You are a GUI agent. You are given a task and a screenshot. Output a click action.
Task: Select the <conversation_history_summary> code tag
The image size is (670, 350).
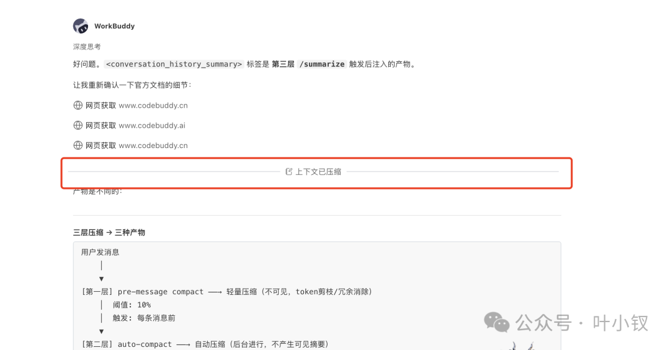[x=174, y=64]
